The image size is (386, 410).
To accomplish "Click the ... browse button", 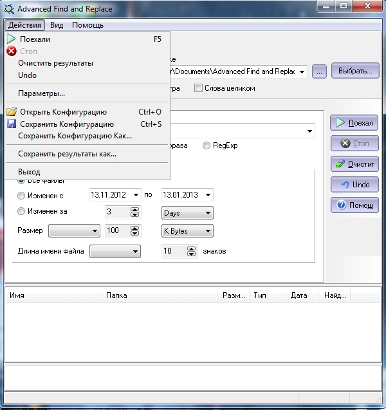I will 319,71.
